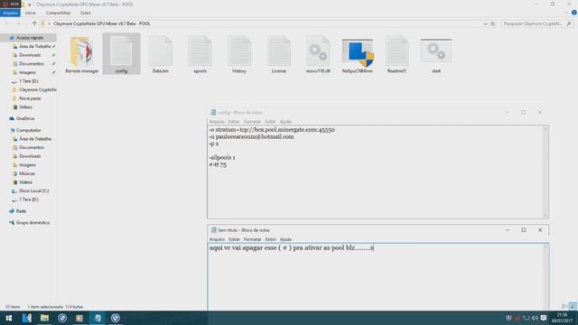Click the address bar path text
This screenshot has width=578, height=325.
(102, 23)
